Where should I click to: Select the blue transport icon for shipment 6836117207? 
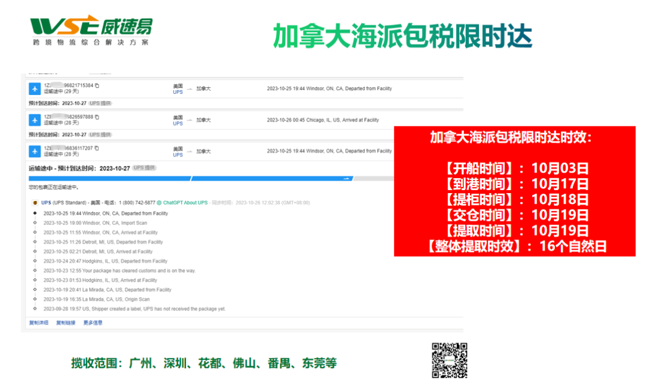point(35,150)
